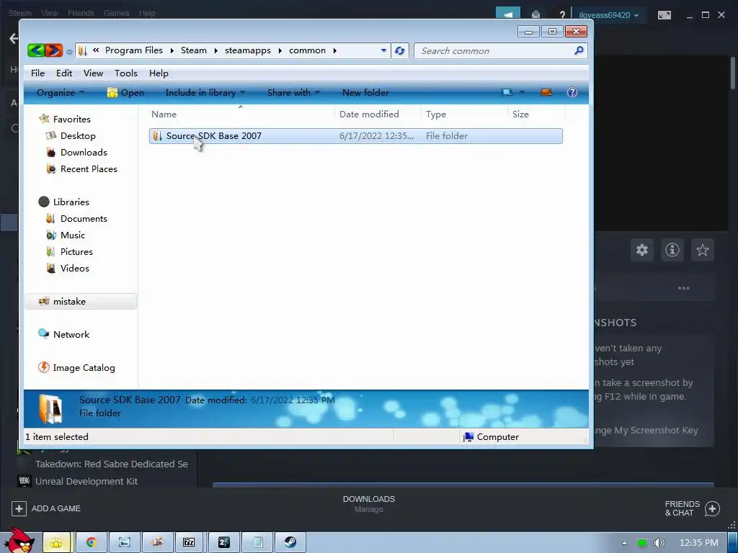Image resolution: width=738 pixels, height=553 pixels.
Task: Open Chrome from the taskbar
Action: coord(92,543)
